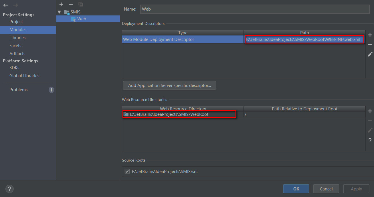The height and width of the screenshot is (197, 374).
Task: Click Add Application Server specific descriptor button
Action: 169,85
